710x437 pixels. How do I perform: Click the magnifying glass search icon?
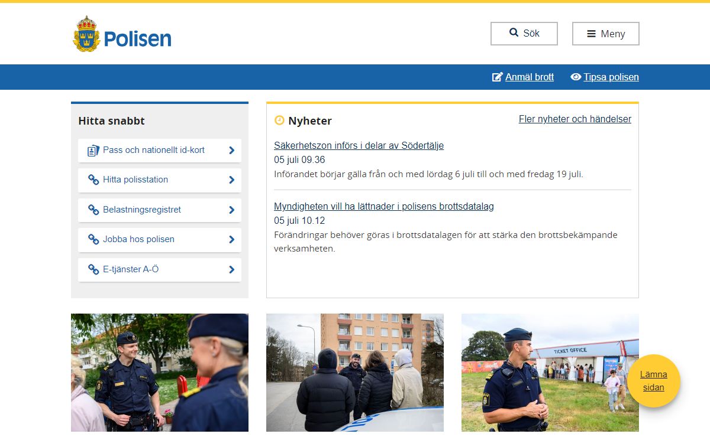pyautogui.click(x=514, y=33)
